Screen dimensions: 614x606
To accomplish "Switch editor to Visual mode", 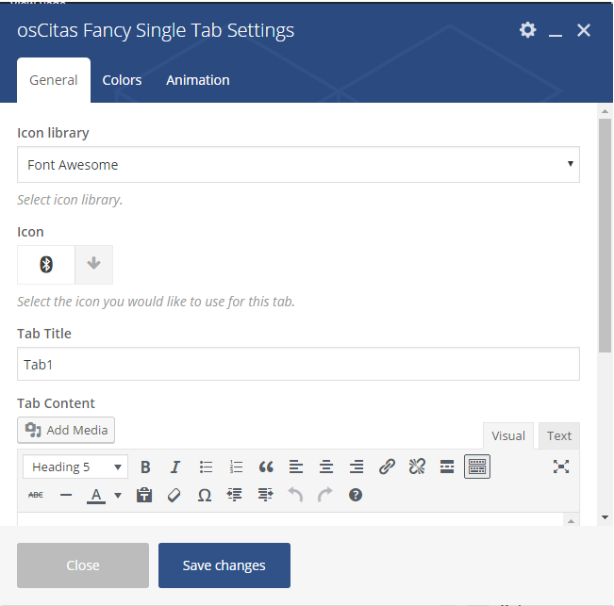I will [508, 435].
